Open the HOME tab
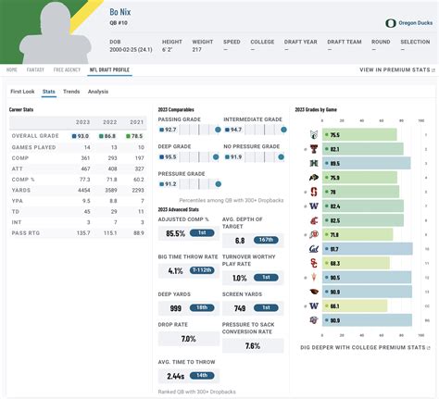Screen dimensions: 439x399 pos(12,69)
